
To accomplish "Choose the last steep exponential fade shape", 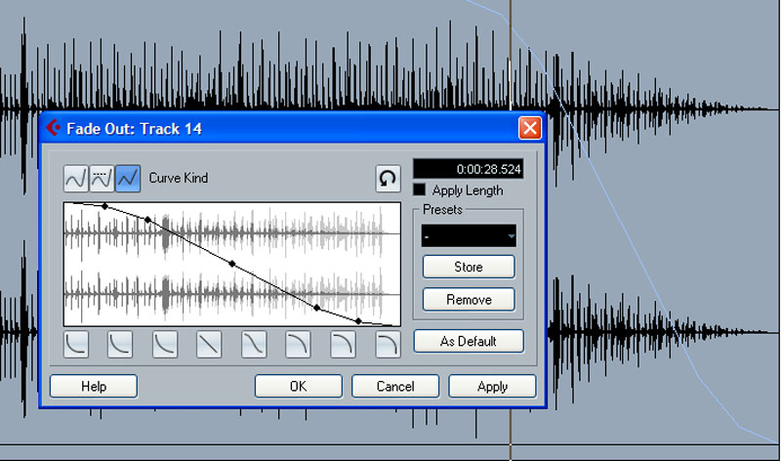I will coord(388,345).
